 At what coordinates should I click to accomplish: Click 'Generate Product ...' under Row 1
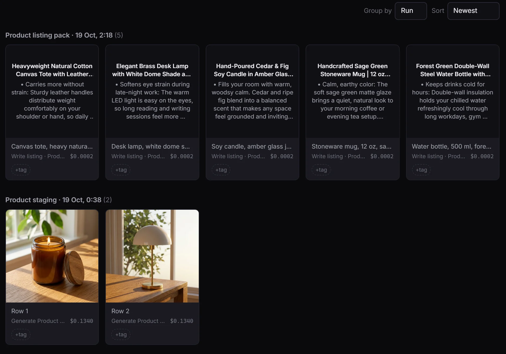click(x=38, y=321)
